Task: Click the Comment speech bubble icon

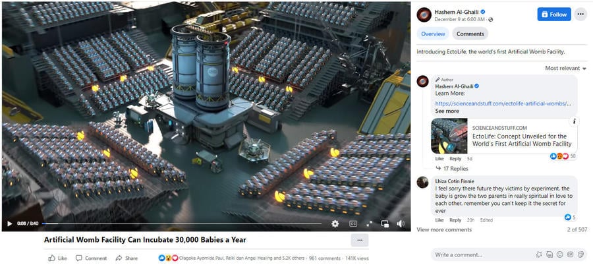Action: click(78, 258)
